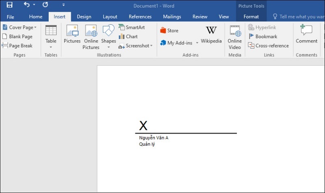Screen dimensions: 325x193
Task: Add a new Comment
Action: point(306,35)
